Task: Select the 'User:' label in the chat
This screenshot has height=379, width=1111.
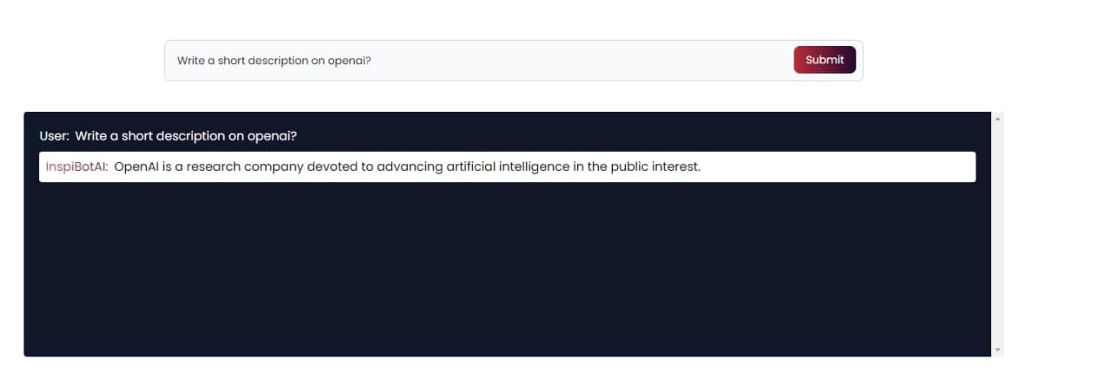Action: [56, 136]
